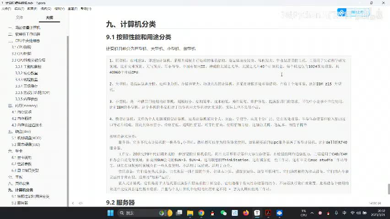Image resolution: width=390 pixels, height=219 pixels.
Task: Open File Explorer from the taskbar
Action: tap(190, 213)
